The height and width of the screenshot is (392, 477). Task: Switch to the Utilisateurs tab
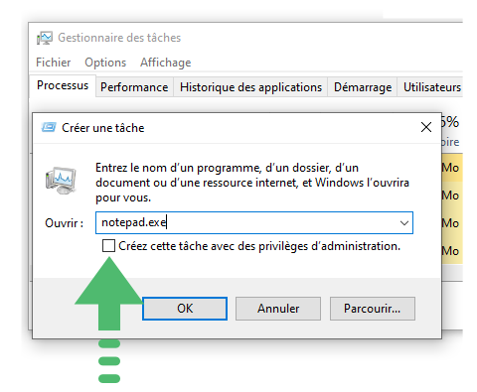pos(432,87)
